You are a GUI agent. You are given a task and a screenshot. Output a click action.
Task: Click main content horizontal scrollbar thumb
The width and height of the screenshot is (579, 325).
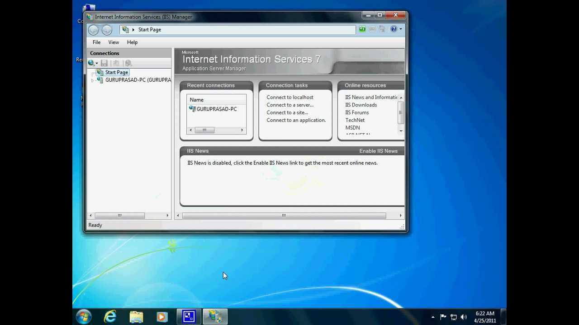tap(284, 215)
